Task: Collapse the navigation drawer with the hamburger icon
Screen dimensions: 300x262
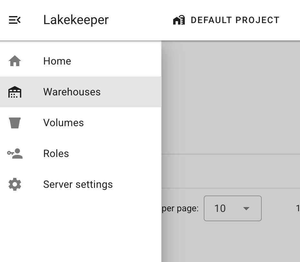Action: 15,20
